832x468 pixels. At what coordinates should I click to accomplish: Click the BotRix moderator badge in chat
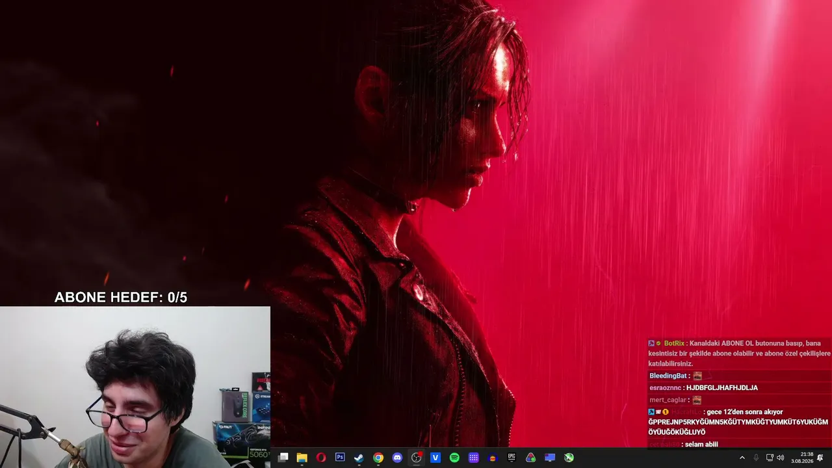click(x=651, y=343)
